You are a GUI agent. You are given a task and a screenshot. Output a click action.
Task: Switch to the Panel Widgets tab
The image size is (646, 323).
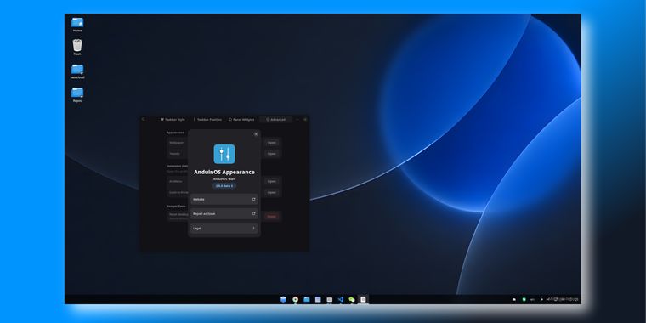pos(241,120)
